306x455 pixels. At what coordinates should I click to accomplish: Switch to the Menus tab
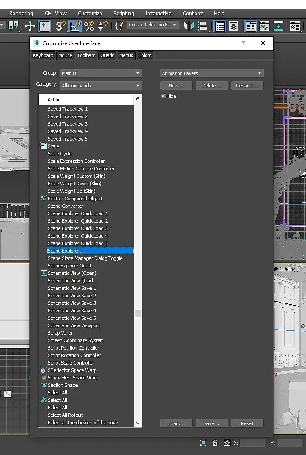point(126,55)
